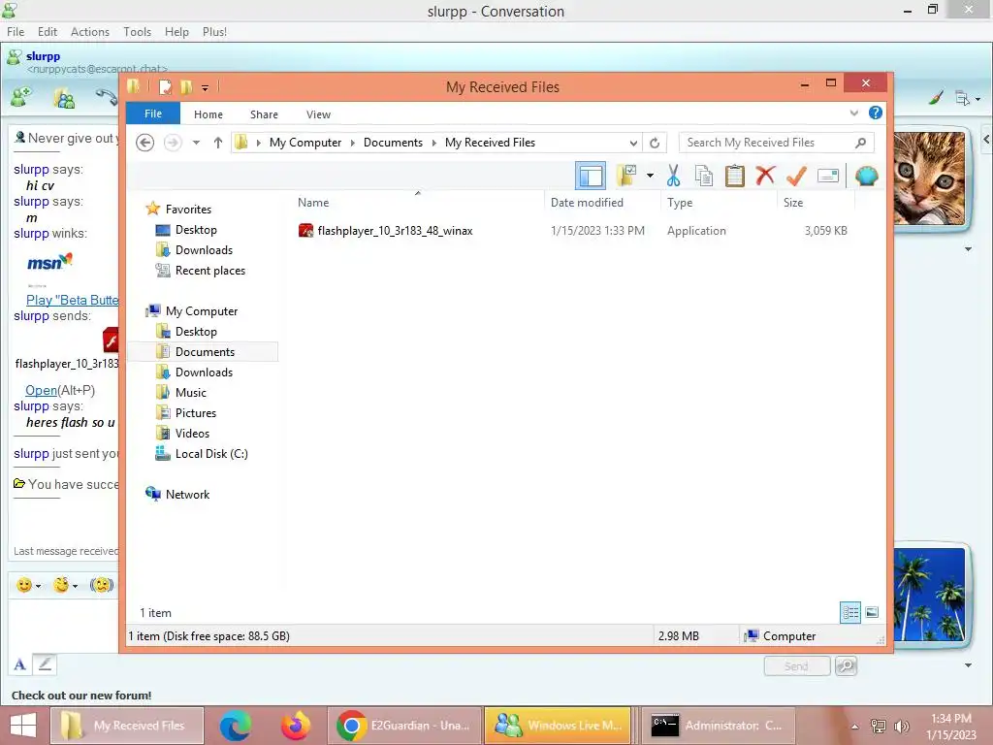
Task: Click the Cut scissors icon in Explorer toolbar
Action: tap(673, 176)
